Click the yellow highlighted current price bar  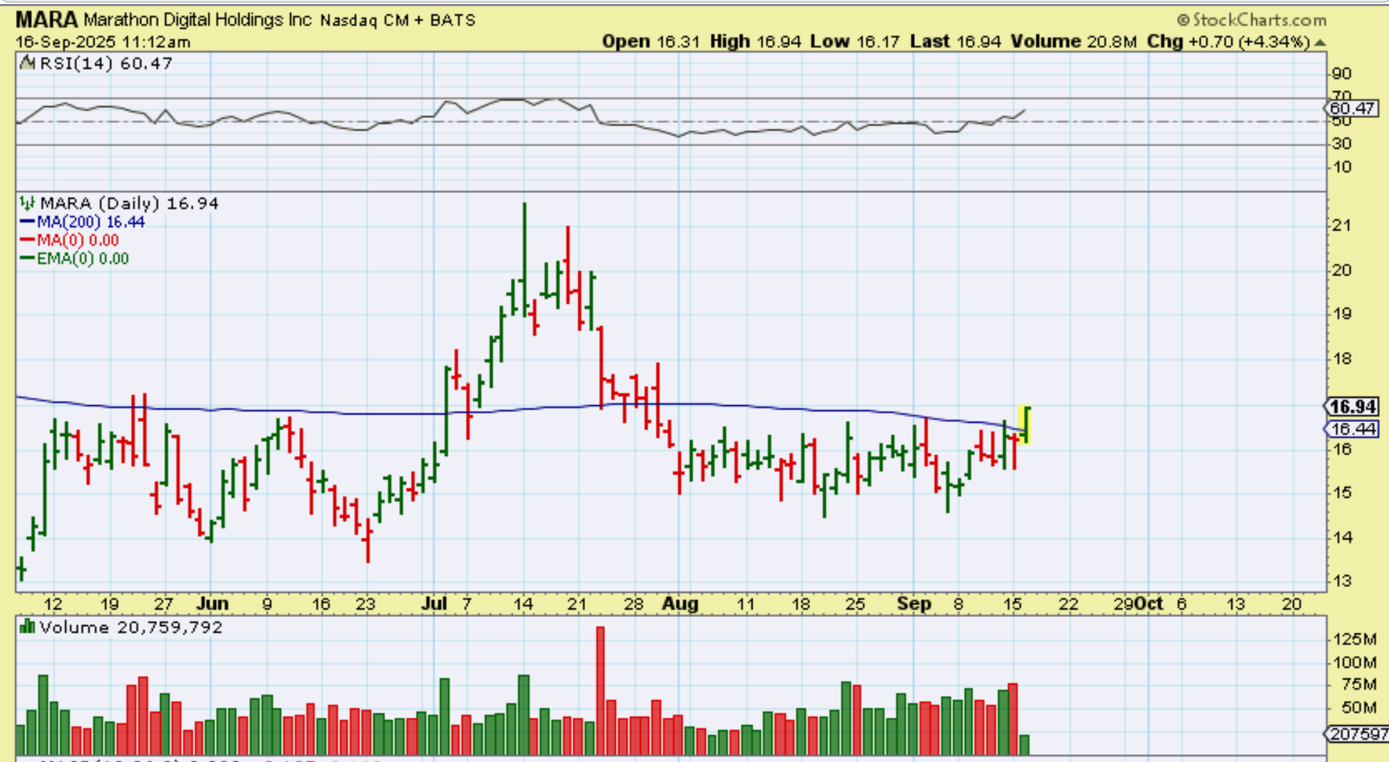click(x=1025, y=424)
